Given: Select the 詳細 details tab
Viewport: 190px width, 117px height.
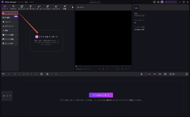Looking at the screenshot, I should (x=136, y=8).
